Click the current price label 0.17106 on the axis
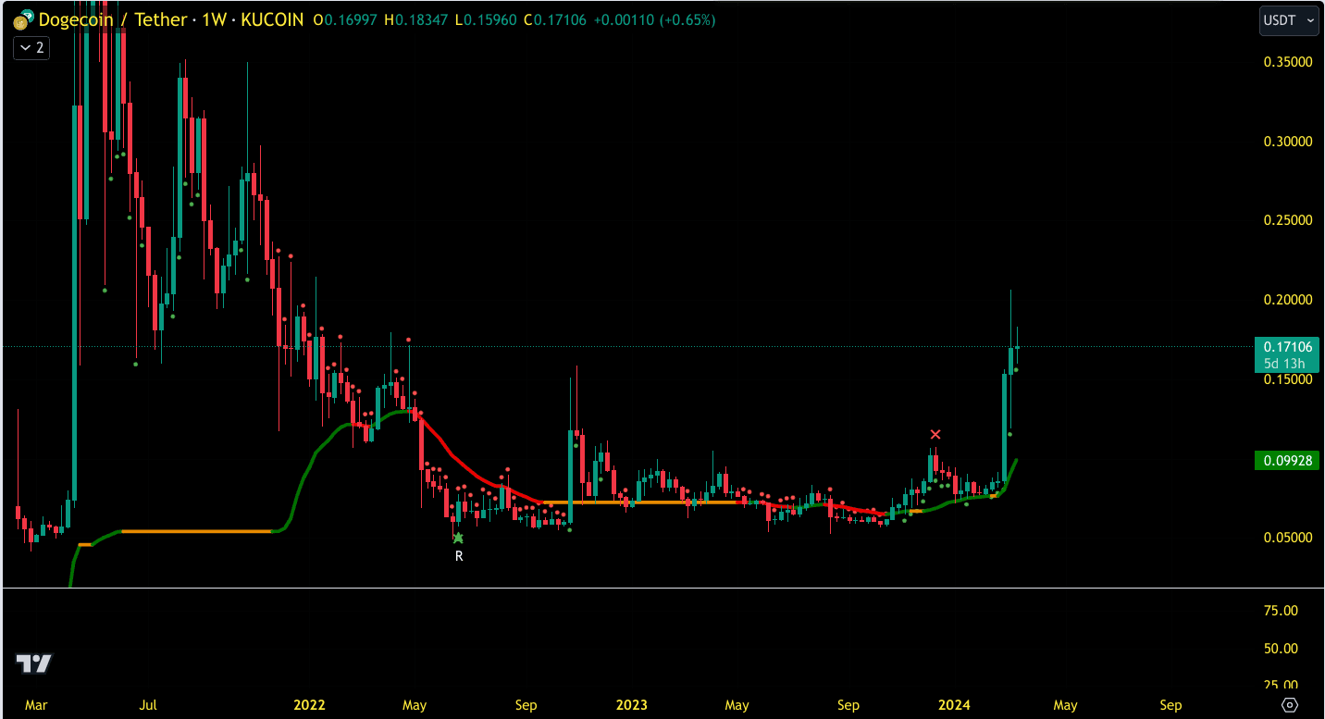 pos(1286,347)
